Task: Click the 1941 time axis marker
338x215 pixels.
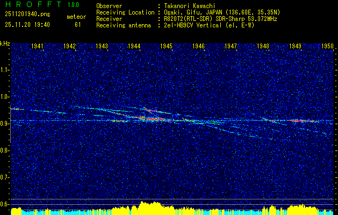Action: [37, 46]
